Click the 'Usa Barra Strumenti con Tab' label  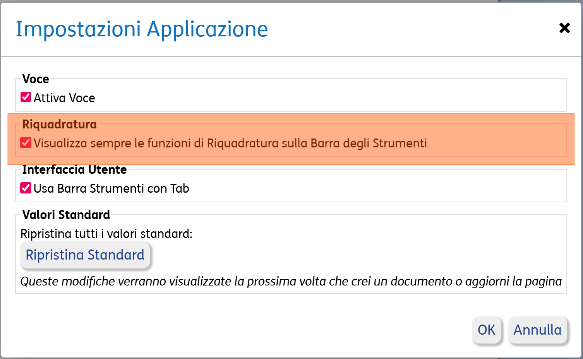pyautogui.click(x=111, y=188)
